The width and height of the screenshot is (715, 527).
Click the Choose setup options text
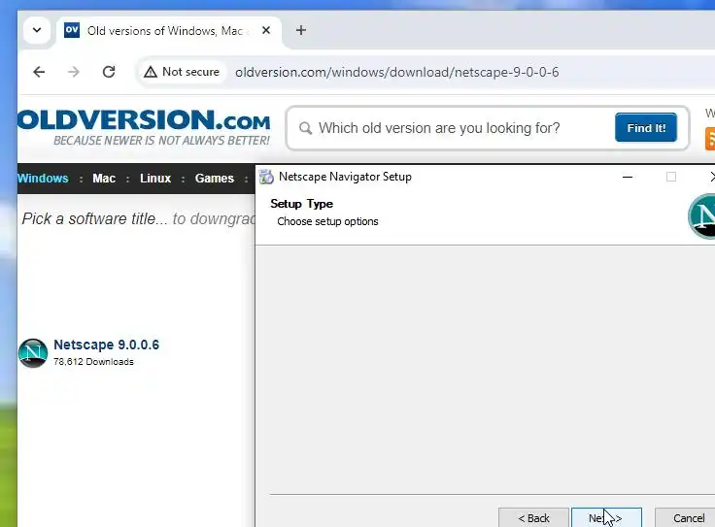click(327, 221)
